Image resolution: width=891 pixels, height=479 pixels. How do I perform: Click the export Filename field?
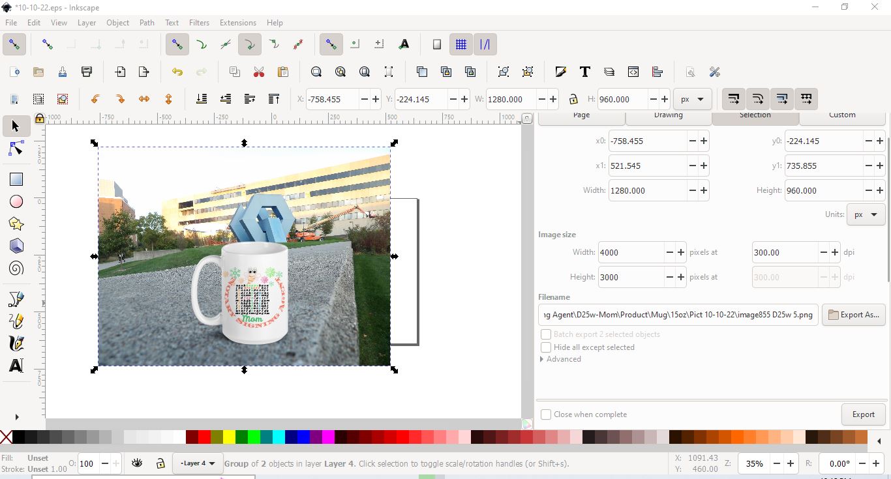tap(678, 315)
